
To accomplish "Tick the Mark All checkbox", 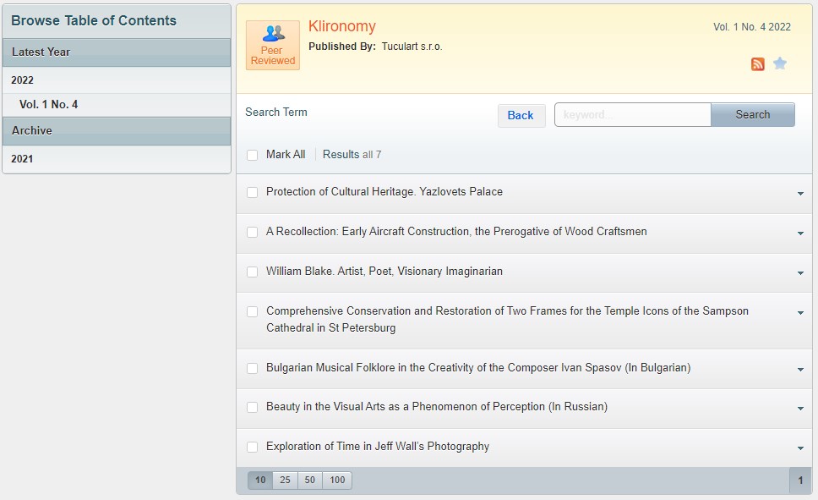I will [252, 155].
